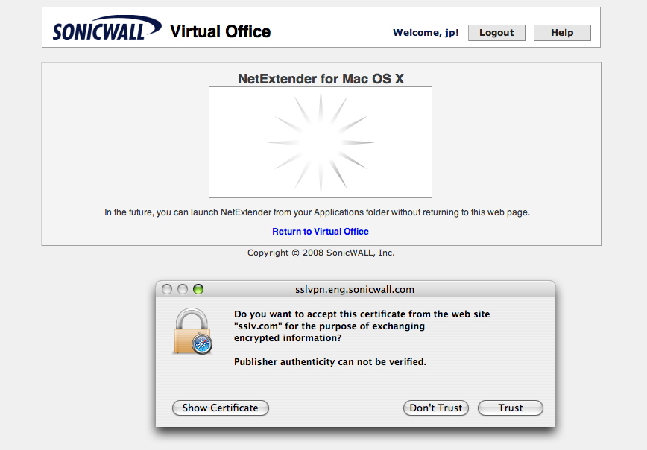This screenshot has height=450, width=647.
Task: Click the Safari compass badge on the padlock
Action: [201, 343]
